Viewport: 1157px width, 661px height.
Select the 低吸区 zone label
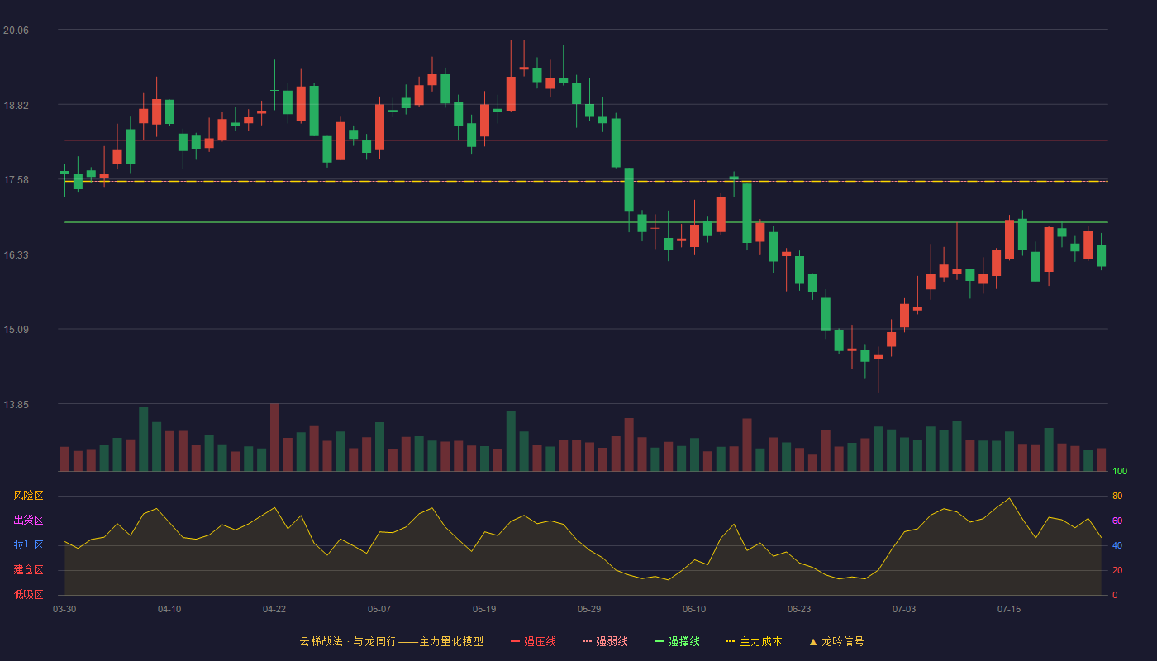(x=28, y=594)
